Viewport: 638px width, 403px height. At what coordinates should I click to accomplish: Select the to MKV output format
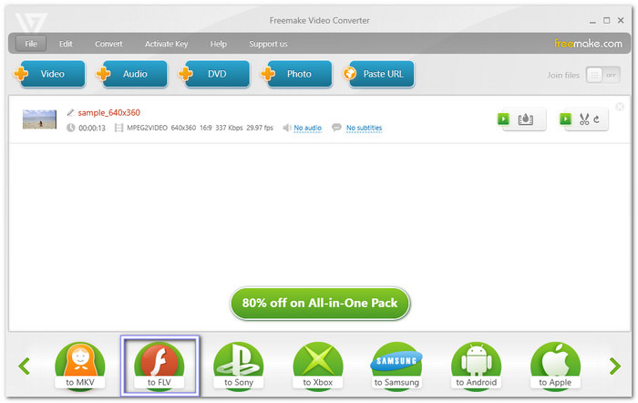[79, 366]
